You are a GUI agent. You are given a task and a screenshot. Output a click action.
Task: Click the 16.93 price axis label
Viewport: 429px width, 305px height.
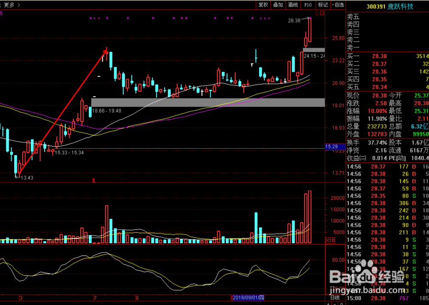(338, 128)
